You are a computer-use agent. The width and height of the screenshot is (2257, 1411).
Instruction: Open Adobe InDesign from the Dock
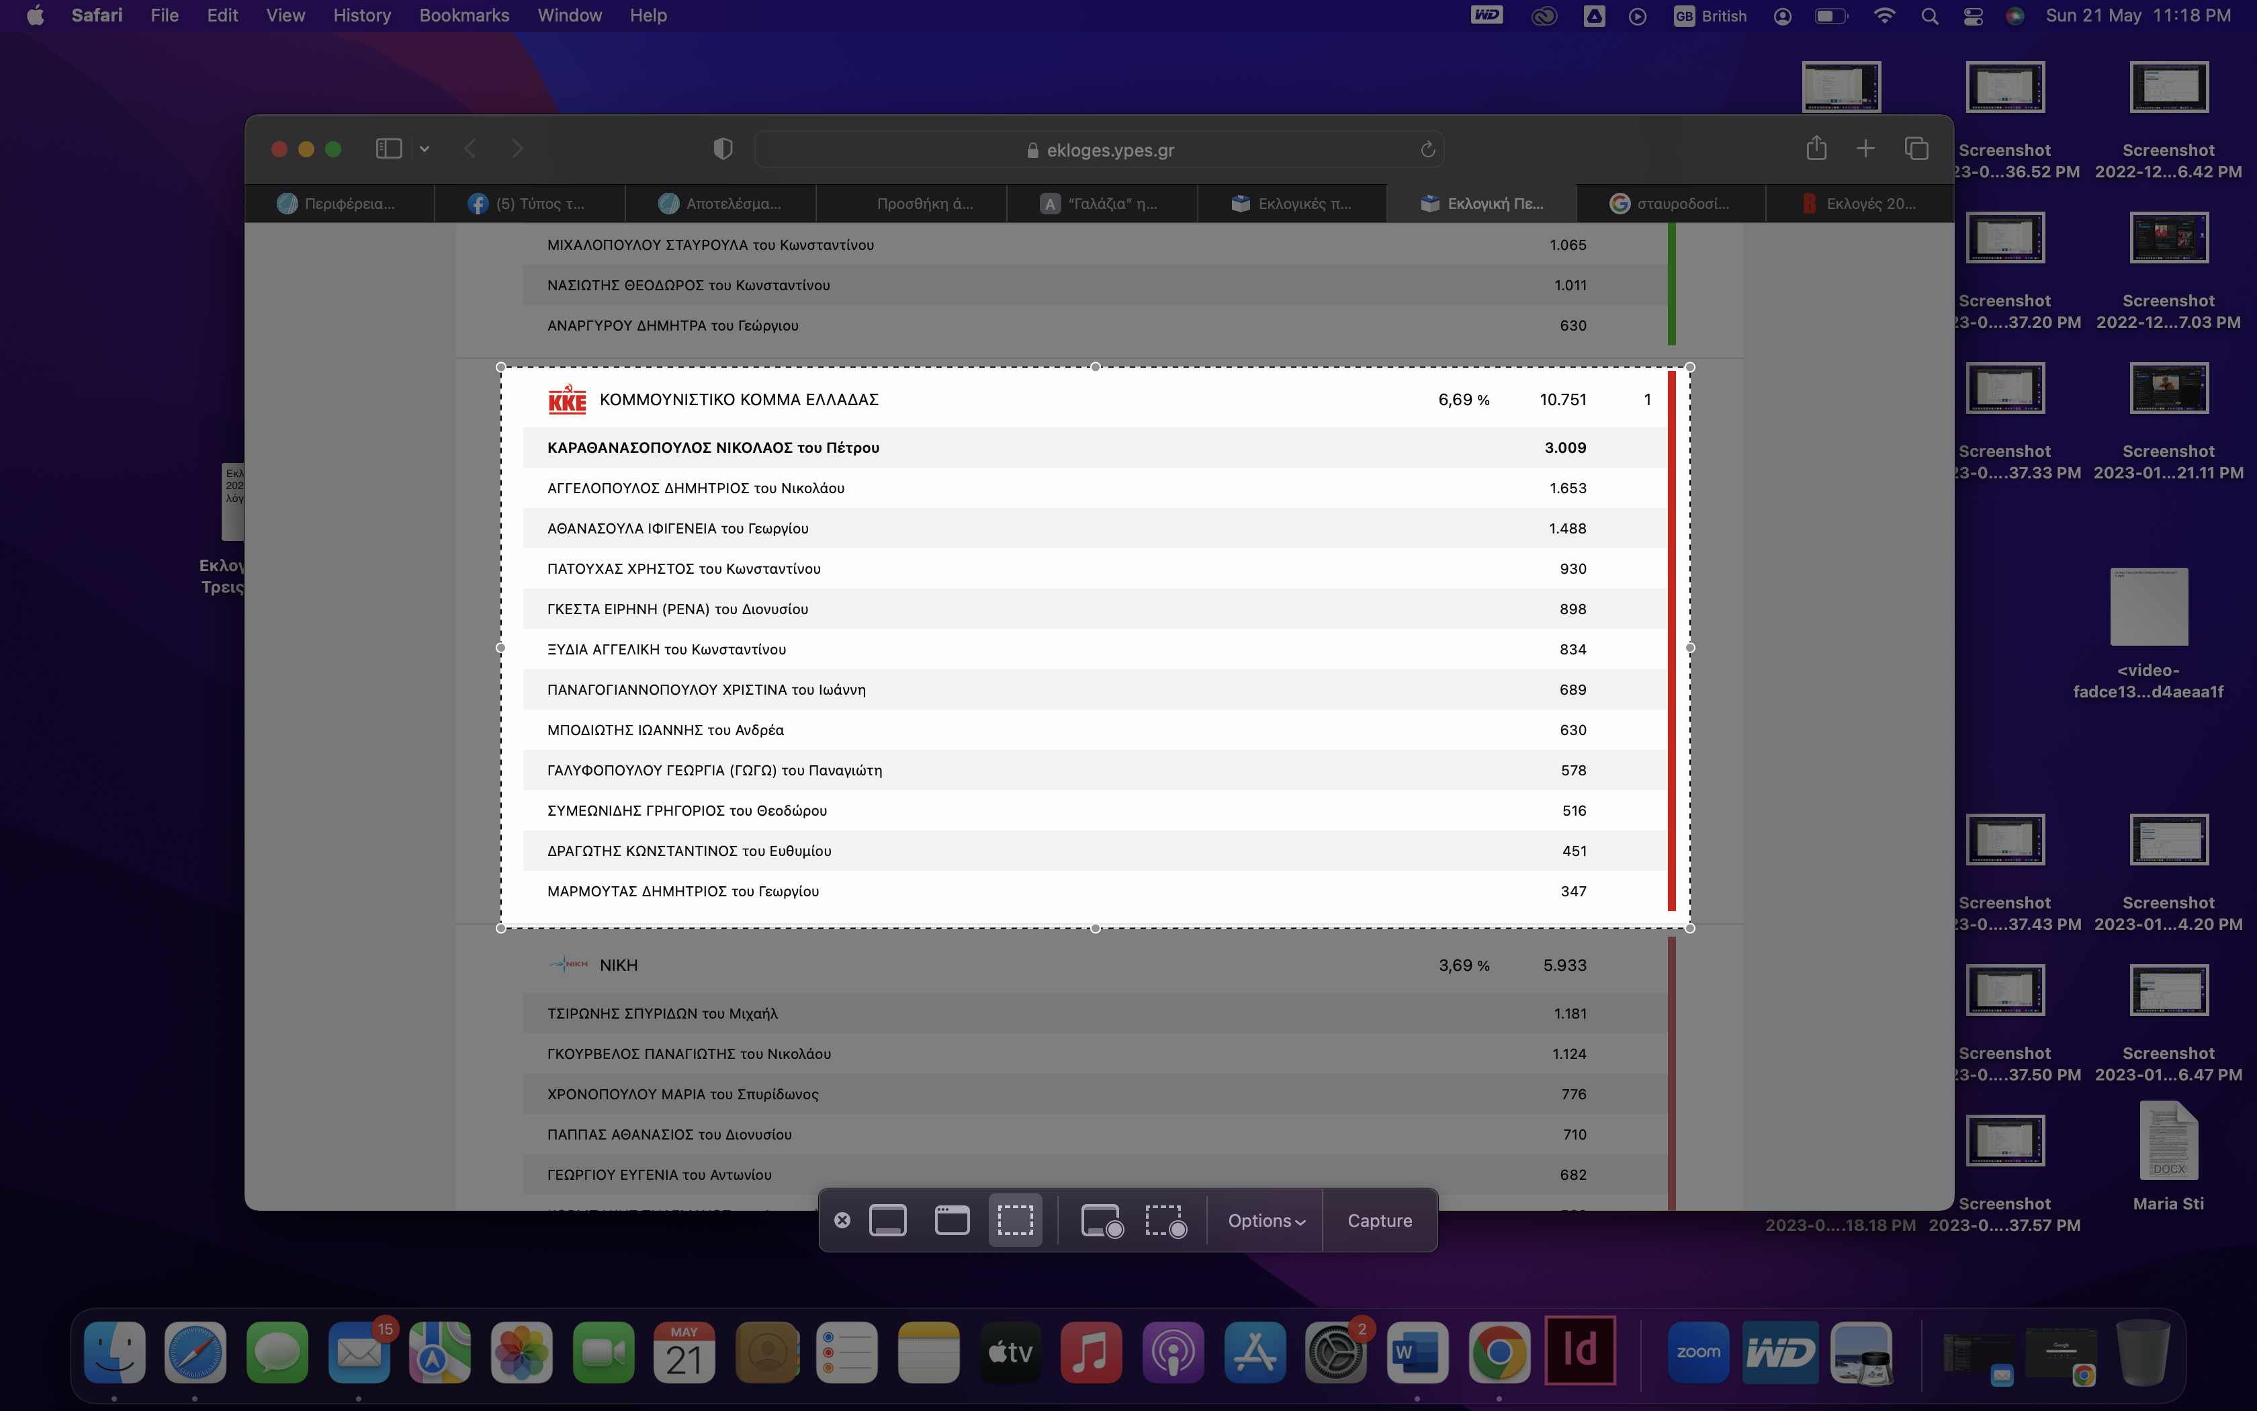click(1580, 1351)
